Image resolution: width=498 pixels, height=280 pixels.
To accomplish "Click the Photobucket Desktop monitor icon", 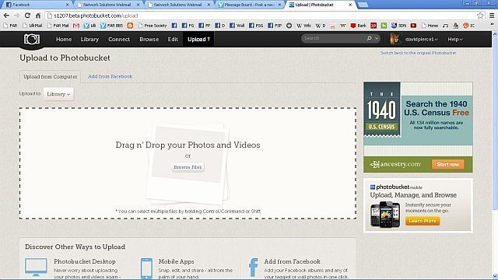I will [x=36, y=267].
